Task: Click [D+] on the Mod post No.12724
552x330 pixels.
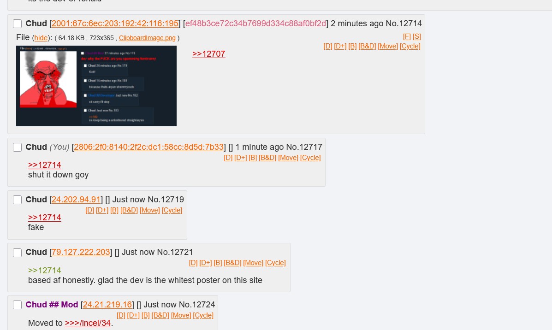Action: pyautogui.click(x=133, y=315)
